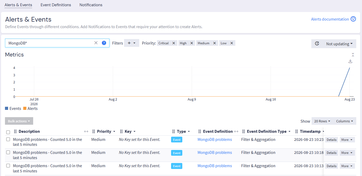Click the refresh icon next to Not updating
Screen dimensions: 362x176
coord(317,44)
